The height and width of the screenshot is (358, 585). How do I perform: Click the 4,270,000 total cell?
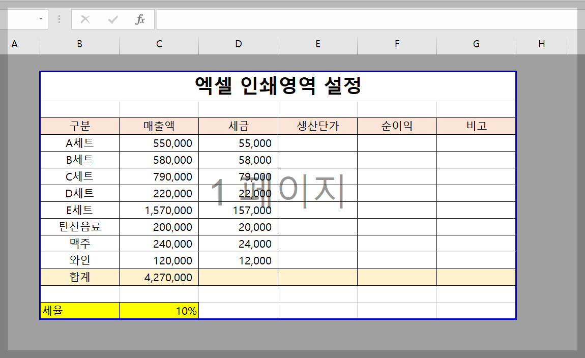158,277
